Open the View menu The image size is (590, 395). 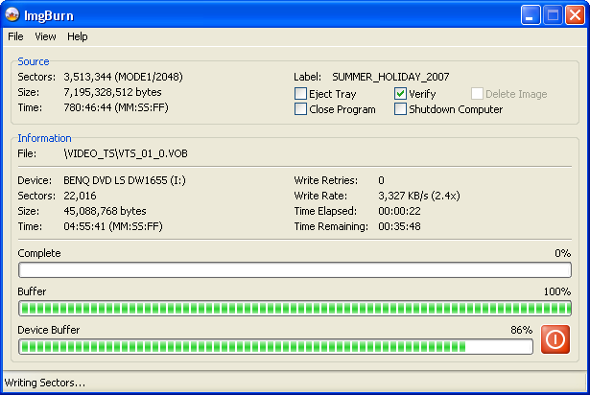[x=45, y=36]
